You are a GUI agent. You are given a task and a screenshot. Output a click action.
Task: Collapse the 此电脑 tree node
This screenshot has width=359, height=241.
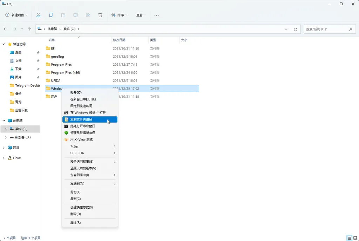[x=4, y=120]
